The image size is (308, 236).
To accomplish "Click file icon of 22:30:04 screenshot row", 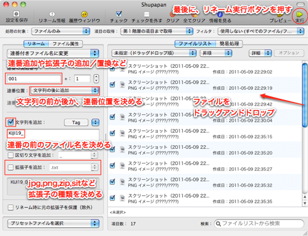I will [x=122, y=117].
